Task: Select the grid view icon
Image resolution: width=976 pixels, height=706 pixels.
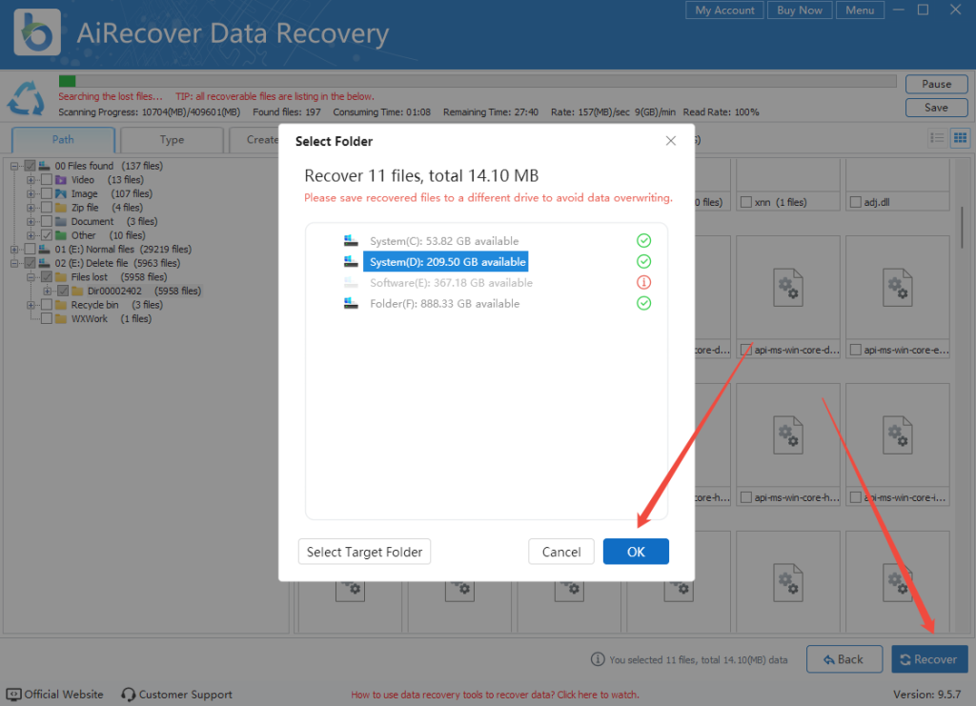Action: click(960, 137)
